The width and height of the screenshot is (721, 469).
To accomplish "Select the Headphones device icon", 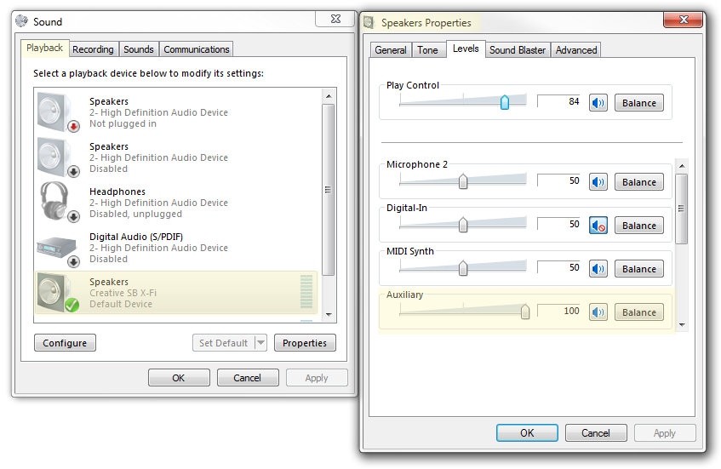I will click(x=58, y=203).
